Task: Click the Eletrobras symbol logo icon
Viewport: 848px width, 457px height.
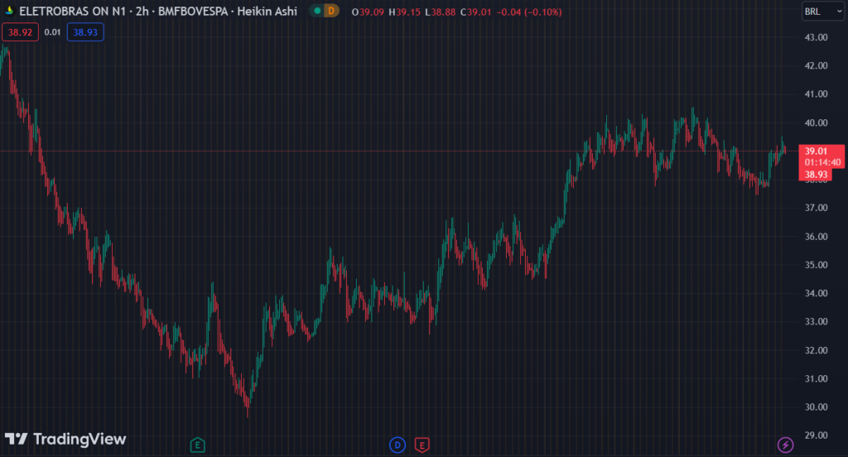Action: 8,11
